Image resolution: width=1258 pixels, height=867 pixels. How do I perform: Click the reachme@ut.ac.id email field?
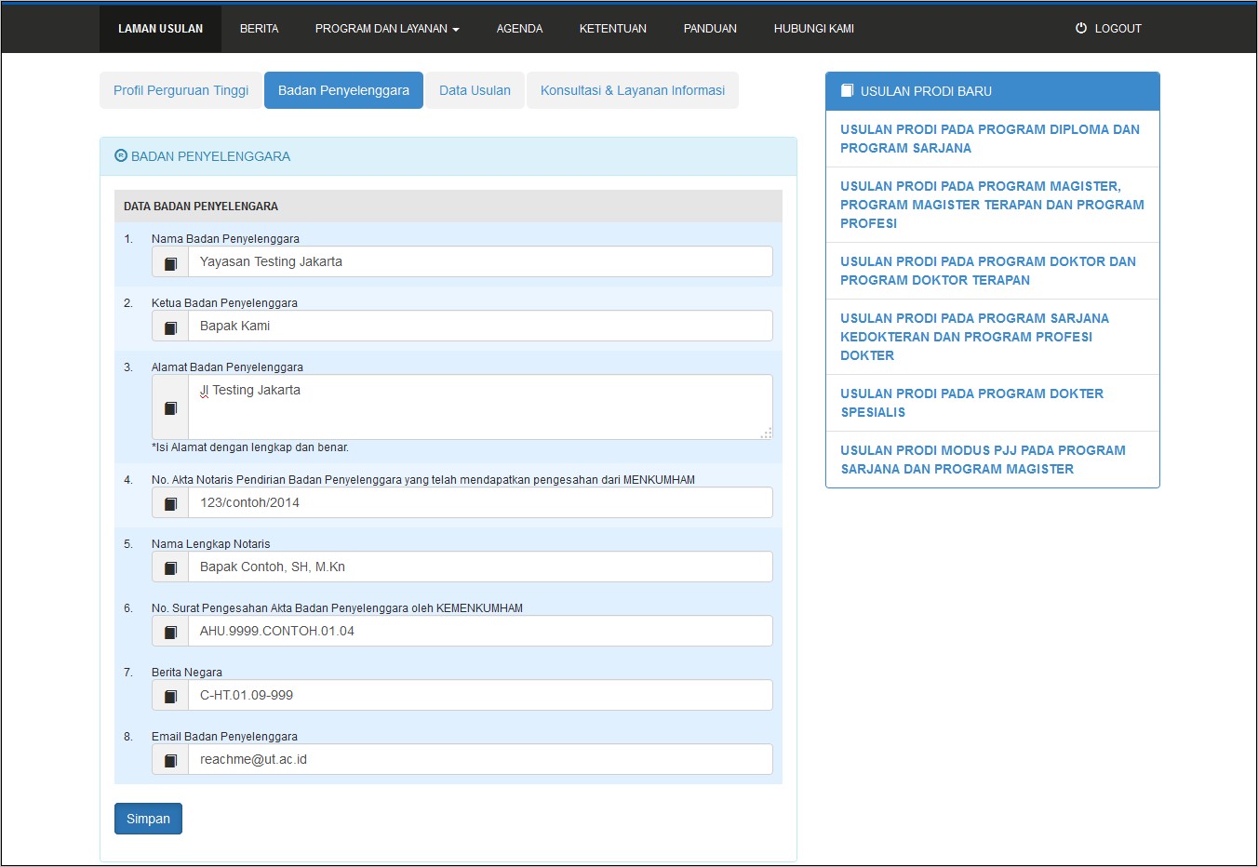click(x=480, y=759)
